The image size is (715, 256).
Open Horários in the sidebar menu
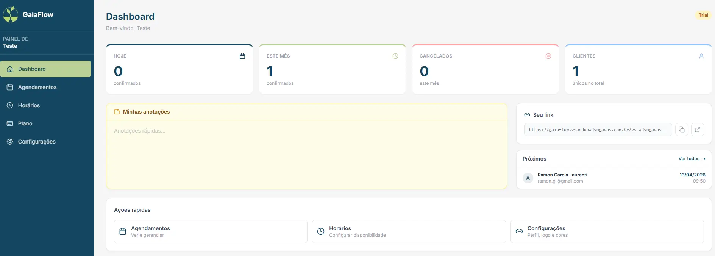29,105
